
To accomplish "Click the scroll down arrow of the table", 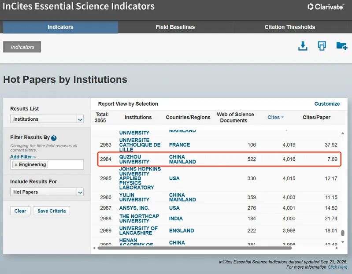I will tap(343, 242).
